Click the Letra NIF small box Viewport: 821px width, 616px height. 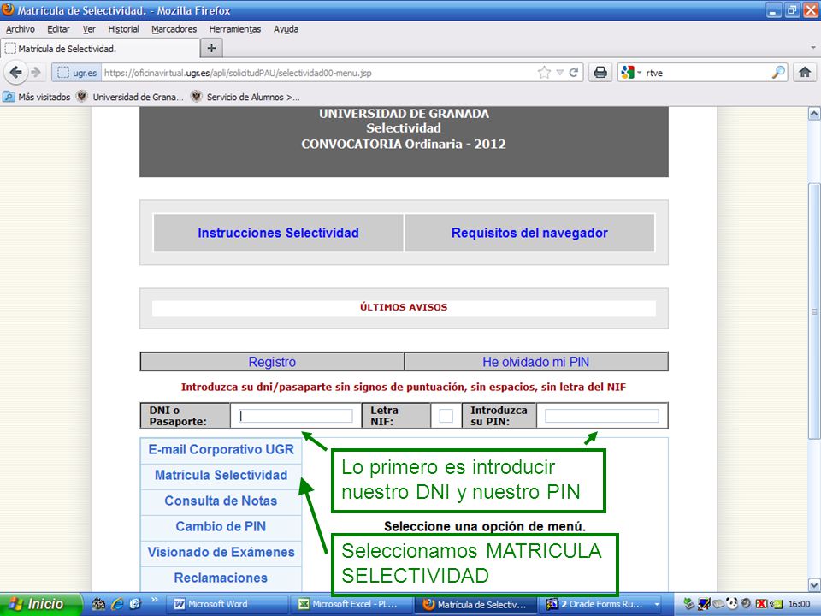tap(446, 416)
